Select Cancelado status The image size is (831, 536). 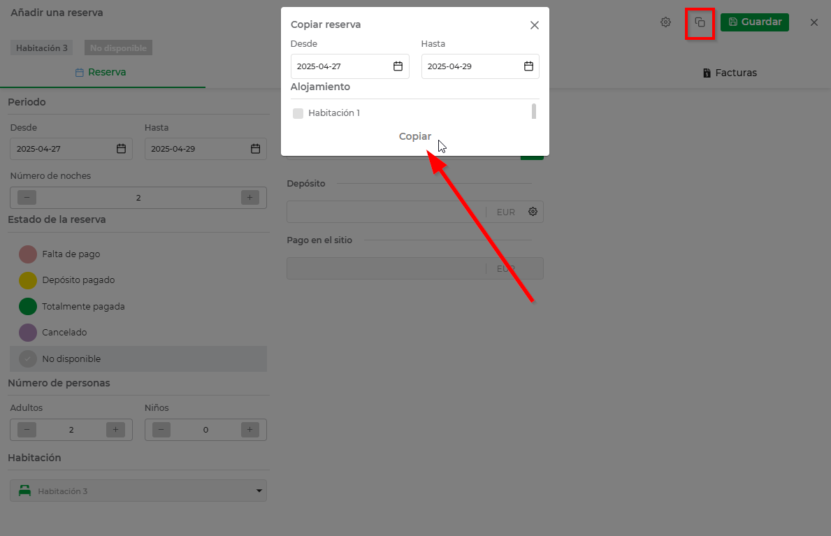(138, 333)
